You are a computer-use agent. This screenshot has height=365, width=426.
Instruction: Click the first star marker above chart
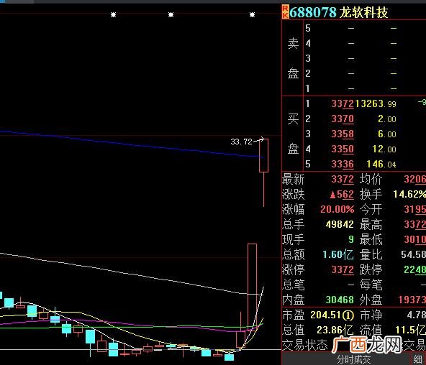(113, 14)
